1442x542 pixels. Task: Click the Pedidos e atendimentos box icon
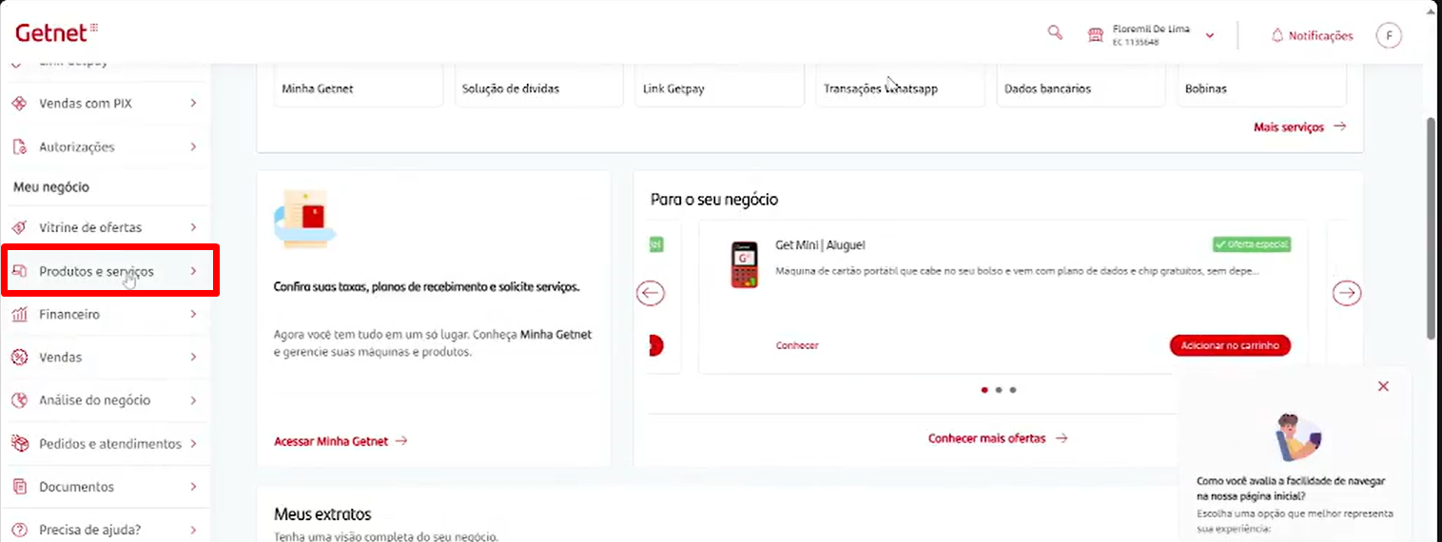click(19, 444)
